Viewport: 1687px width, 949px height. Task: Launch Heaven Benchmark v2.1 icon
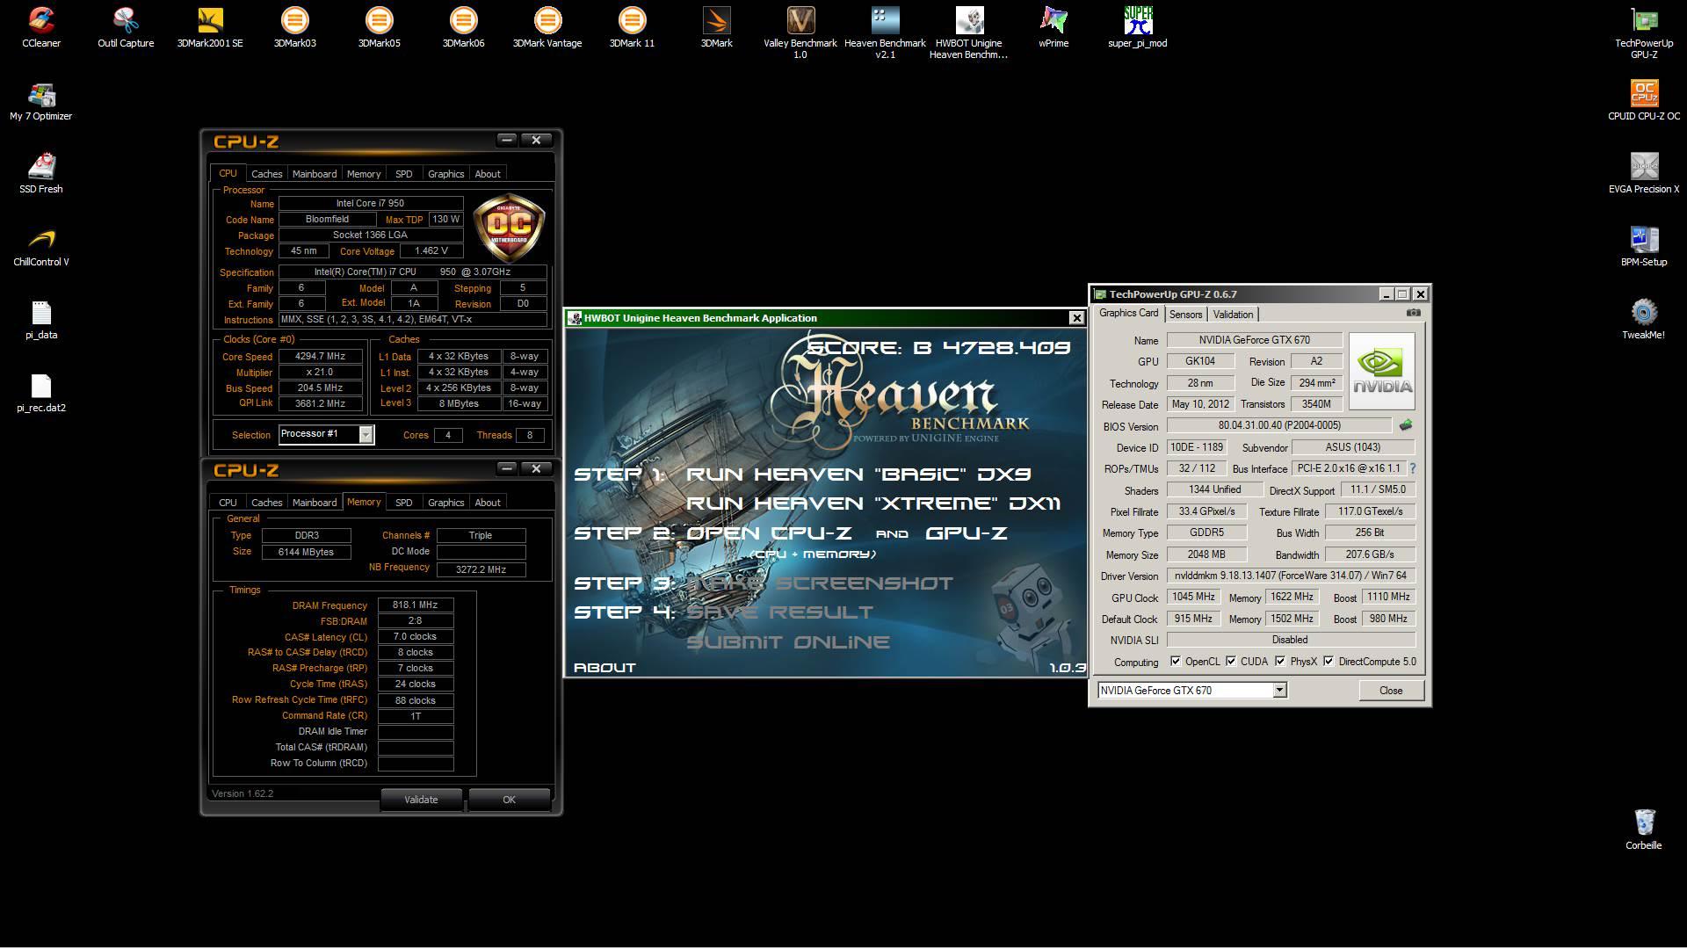click(885, 33)
